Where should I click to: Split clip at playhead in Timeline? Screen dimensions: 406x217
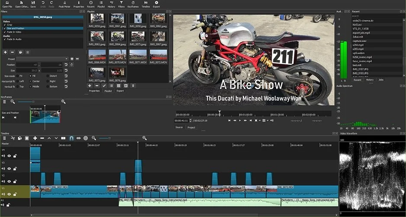(x=63, y=138)
